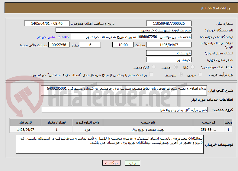
Task: Click the طبقه بندی موضوعی label
Action: 217,67
